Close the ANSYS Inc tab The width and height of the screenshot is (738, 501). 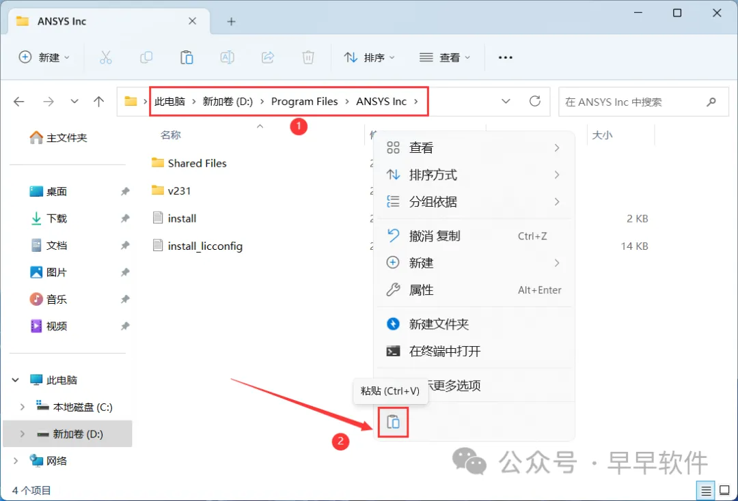click(193, 21)
